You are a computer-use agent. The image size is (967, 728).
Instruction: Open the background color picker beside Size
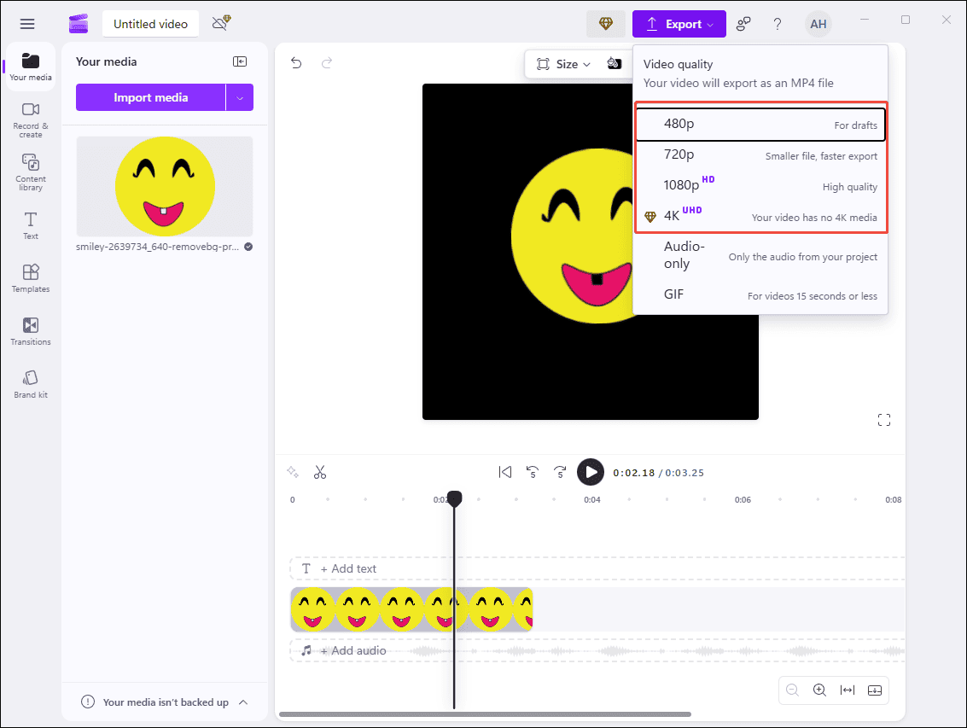[616, 63]
